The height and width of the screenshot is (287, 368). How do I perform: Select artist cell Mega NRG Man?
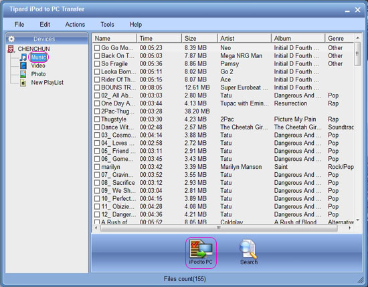tap(241, 55)
